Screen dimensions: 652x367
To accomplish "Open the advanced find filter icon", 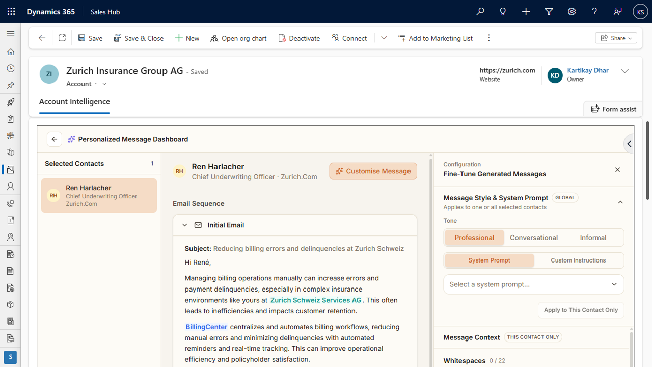I will pyautogui.click(x=549, y=11).
